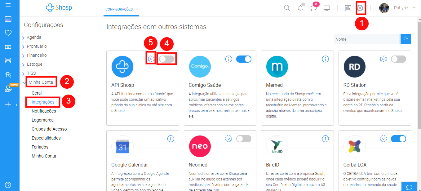Viewport: 421px width, 191px height.
Task: Click the monitor screen icon
Action: (327, 8)
